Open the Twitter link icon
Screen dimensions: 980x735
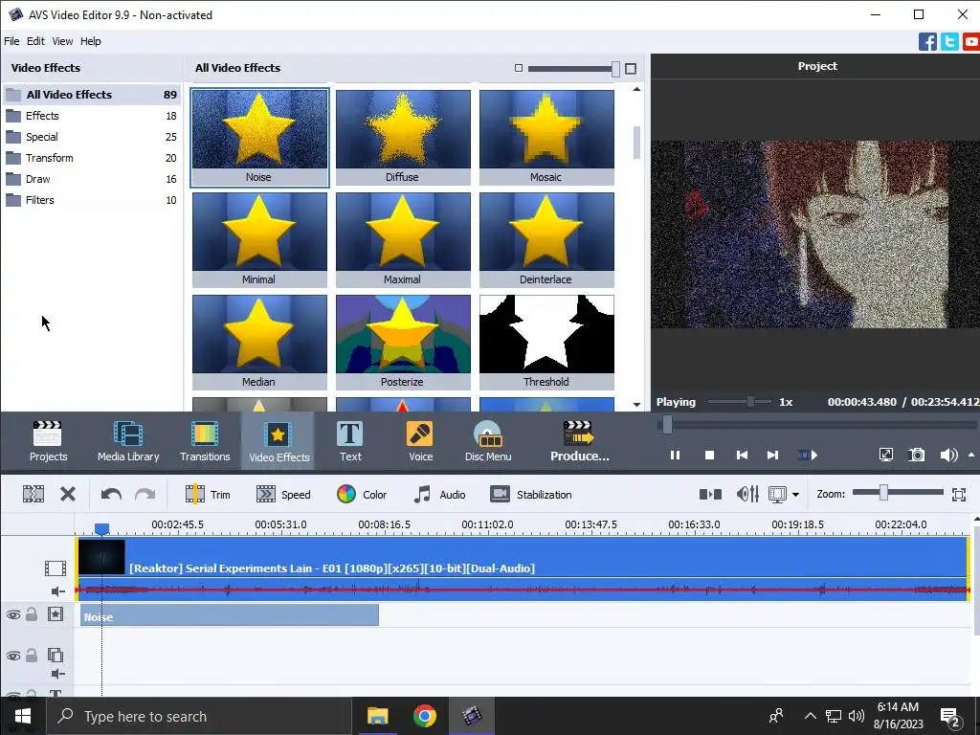point(949,42)
